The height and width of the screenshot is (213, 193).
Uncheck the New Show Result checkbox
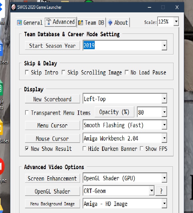tap(27, 148)
